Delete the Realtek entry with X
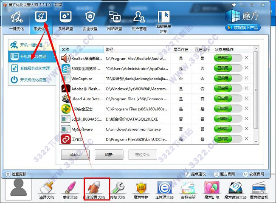This screenshot has height=203, width=276. click(x=246, y=58)
